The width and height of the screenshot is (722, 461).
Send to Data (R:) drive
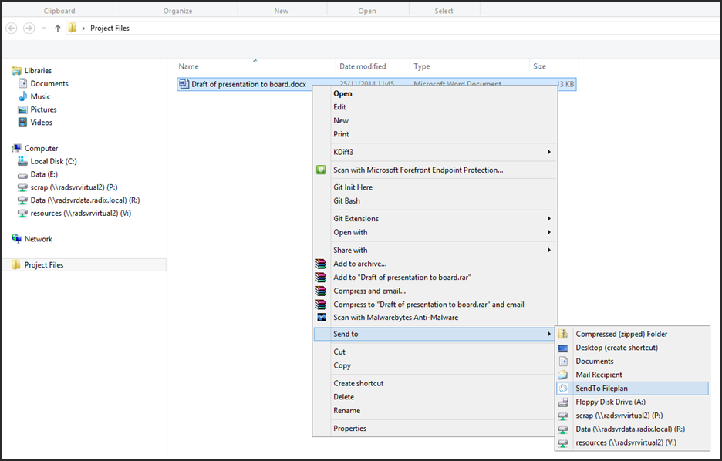click(633, 429)
